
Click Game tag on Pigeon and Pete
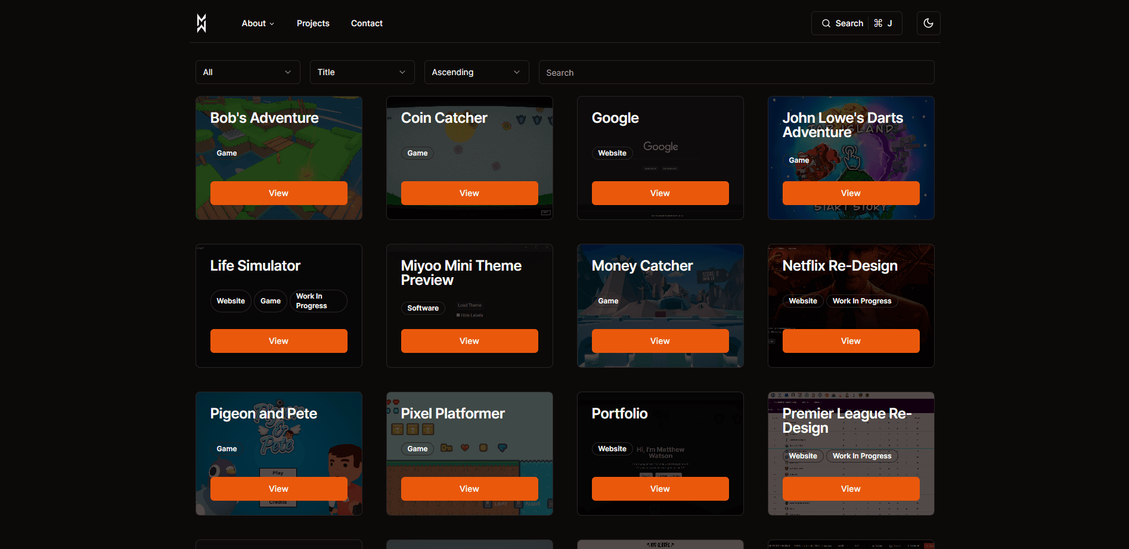click(x=227, y=449)
